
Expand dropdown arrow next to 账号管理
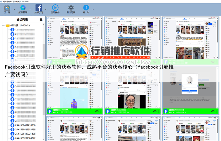[x=30, y=10]
